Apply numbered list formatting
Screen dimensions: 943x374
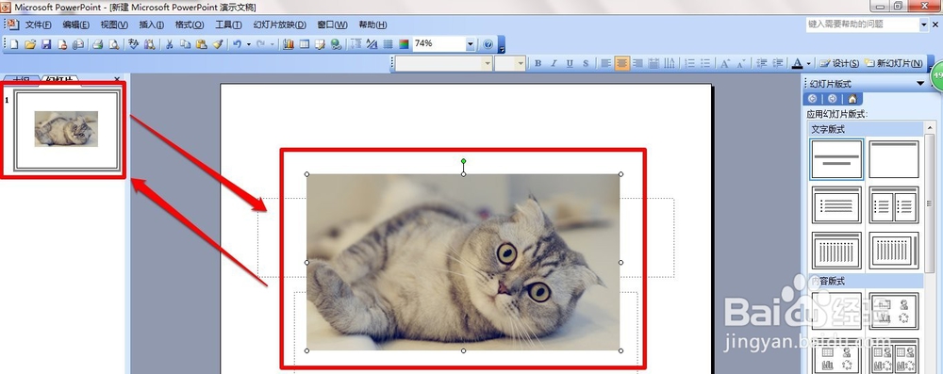690,63
